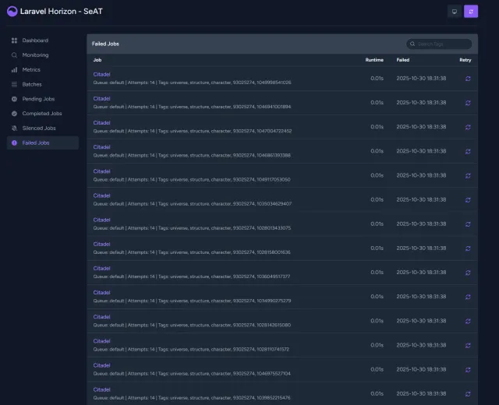Show Pending Jobs list

click(38, 99)
